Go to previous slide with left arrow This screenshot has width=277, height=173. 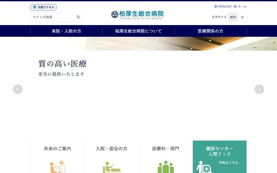point(18,89)
